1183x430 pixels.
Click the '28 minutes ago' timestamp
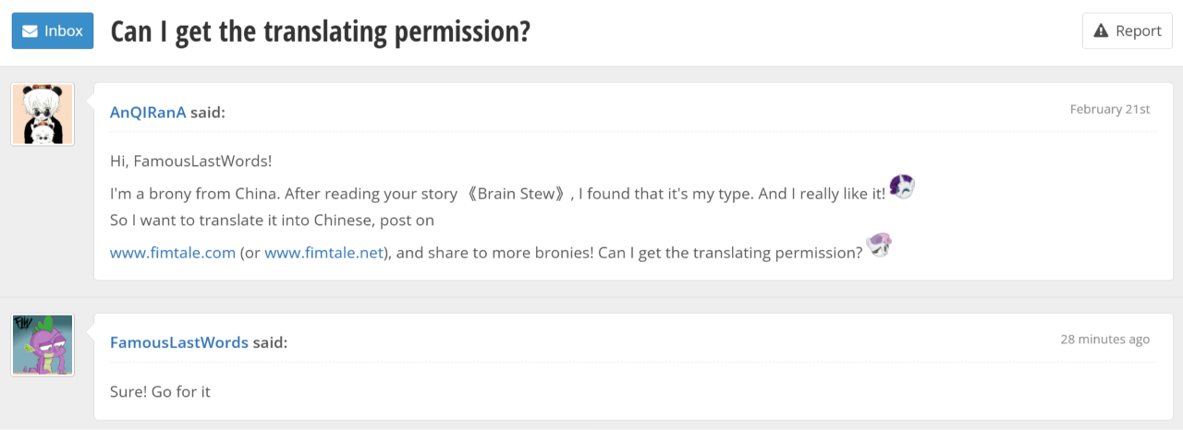coord(1104,340)
